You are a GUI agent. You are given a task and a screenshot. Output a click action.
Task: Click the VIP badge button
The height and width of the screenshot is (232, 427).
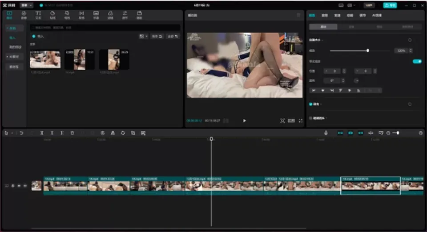[x=369, y=5]
